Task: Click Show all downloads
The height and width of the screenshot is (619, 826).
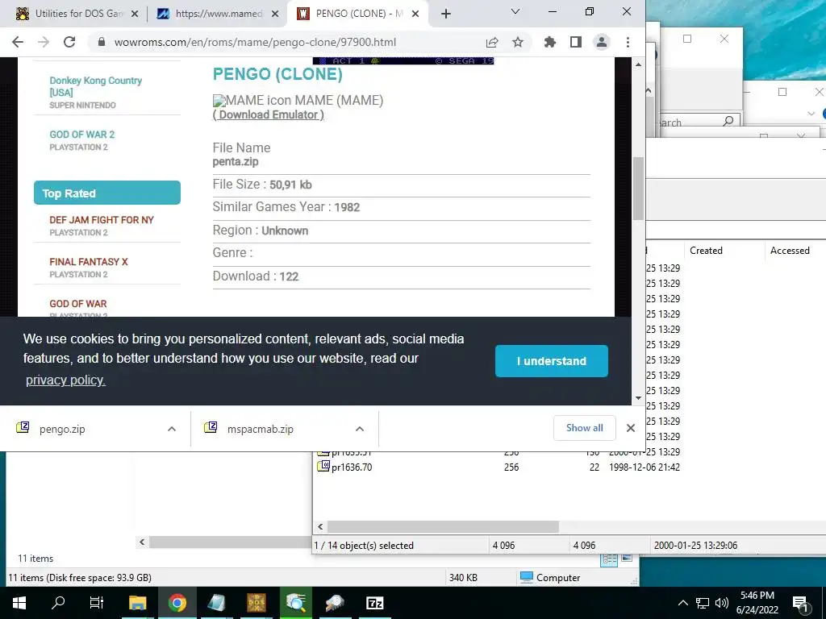Action: point(584,428)
